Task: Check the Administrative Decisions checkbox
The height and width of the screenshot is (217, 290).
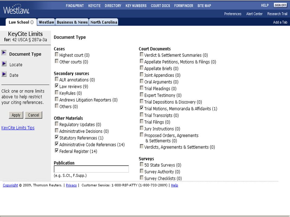Action: (x=56, y=131)
